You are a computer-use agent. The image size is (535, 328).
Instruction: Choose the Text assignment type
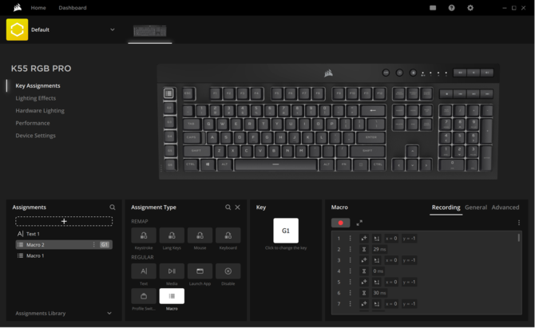tap(144, 271)
